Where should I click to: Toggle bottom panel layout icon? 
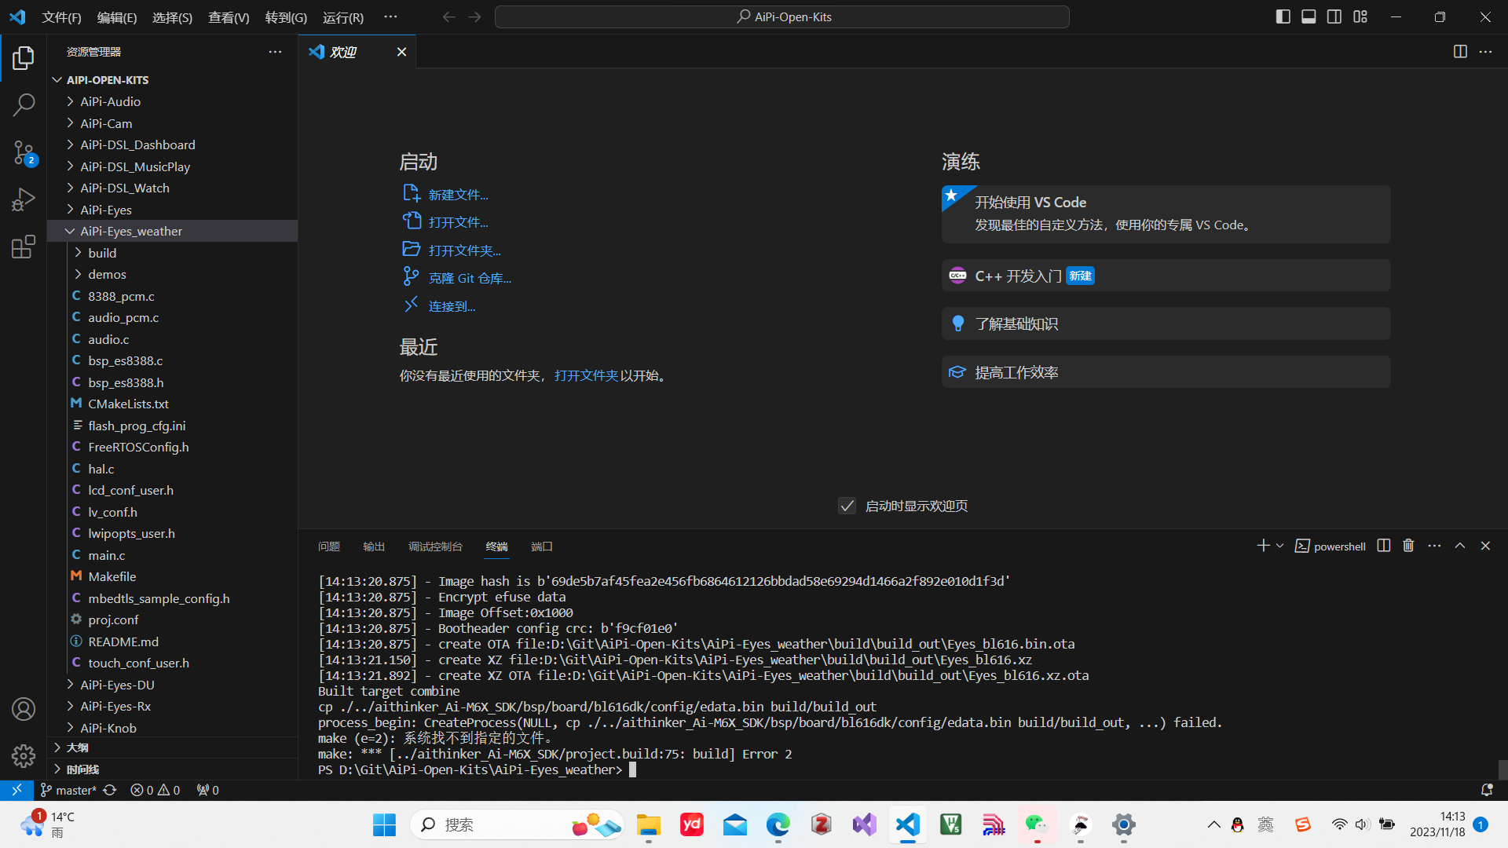[x=1309, y=16]
